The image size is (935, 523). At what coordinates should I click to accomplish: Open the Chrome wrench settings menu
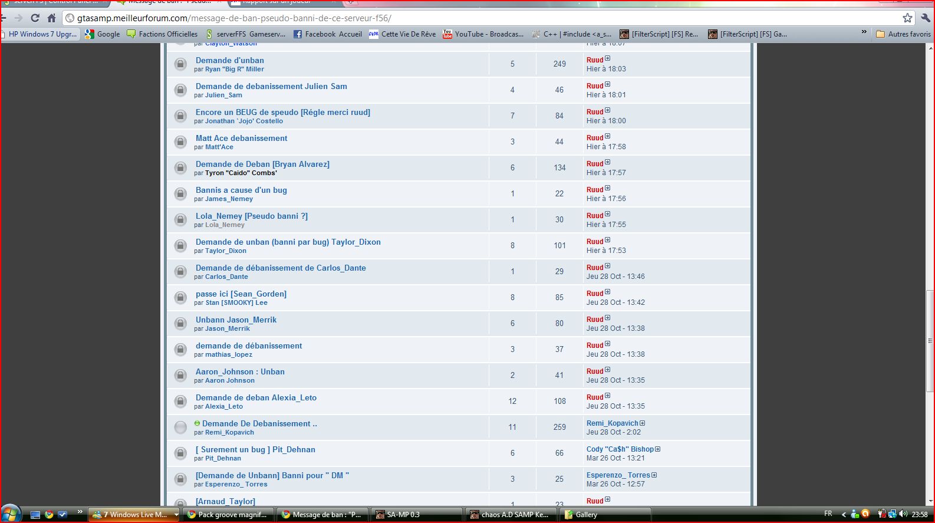(925, 18)
